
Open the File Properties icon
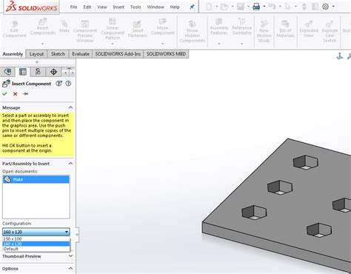click(x=315, y=7)
